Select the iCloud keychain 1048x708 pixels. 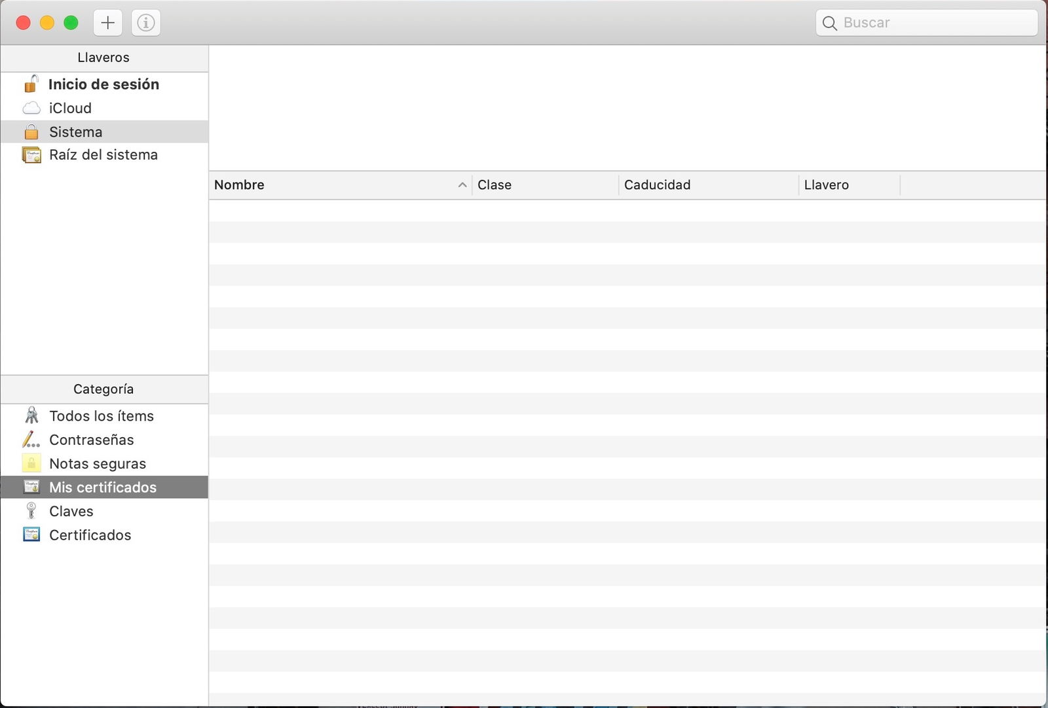(104, 108)
